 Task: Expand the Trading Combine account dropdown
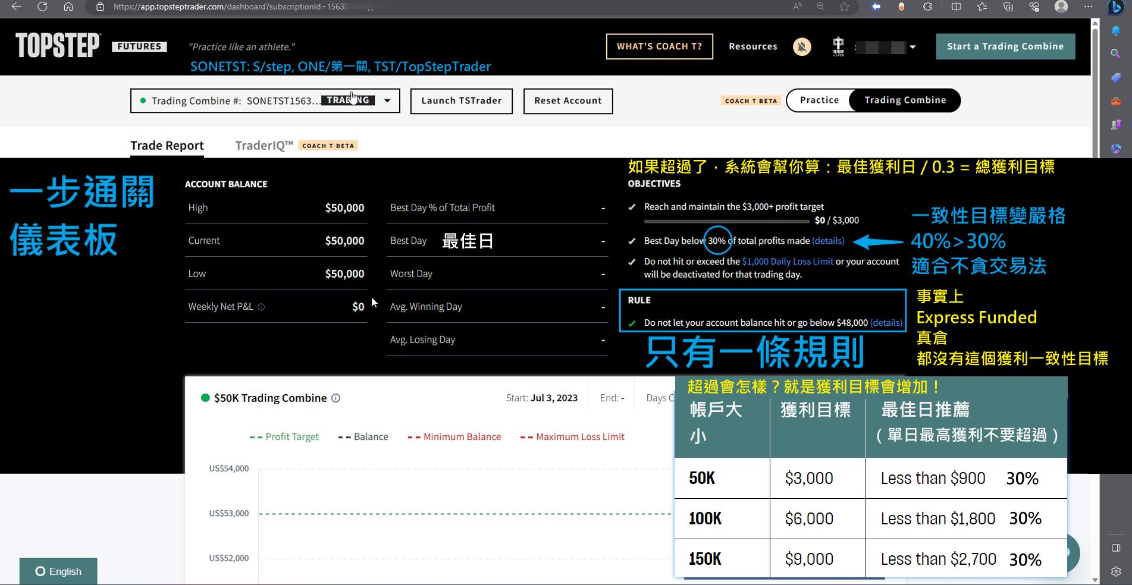click(387, 100)
